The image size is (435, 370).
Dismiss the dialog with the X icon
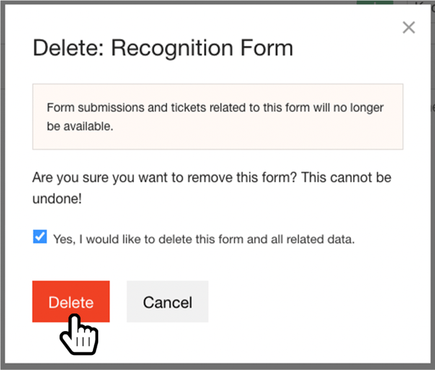tap(408, 27)
